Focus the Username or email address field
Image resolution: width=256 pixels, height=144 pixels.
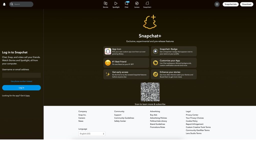[x=21, y=75]
